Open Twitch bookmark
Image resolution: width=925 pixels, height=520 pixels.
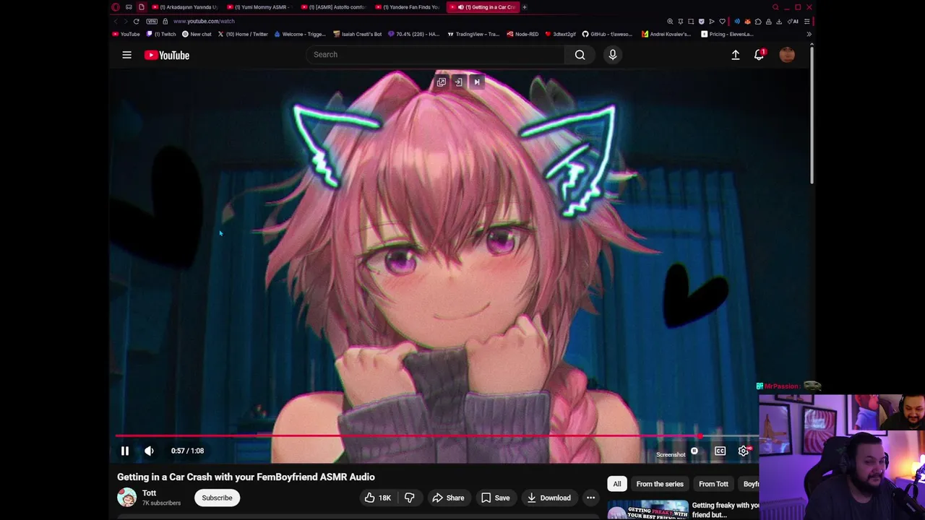[162, 34]
